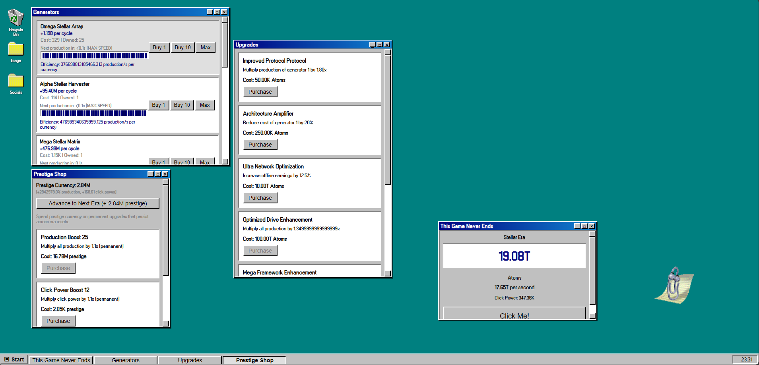Click the Generators window scrollbar thumb

click(x=225, y=45)
